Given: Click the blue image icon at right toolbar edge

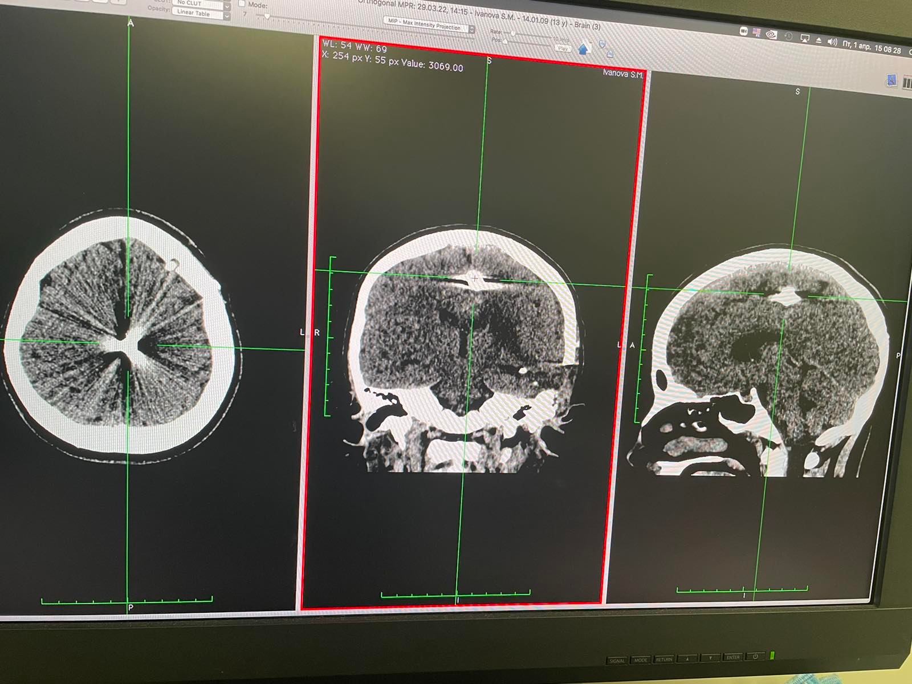Looking at the screenshot, I should [x=891, y=81].
